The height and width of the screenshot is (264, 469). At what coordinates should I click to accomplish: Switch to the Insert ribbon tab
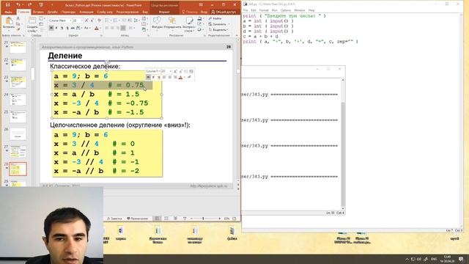(38, 12)
